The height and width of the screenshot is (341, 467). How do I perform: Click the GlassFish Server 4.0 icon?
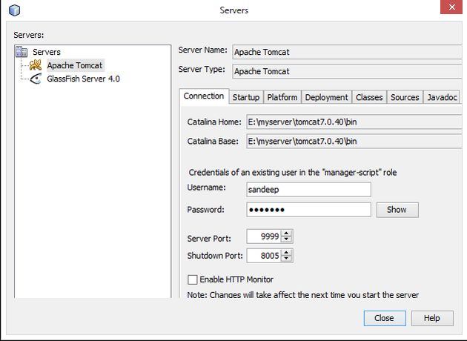point(35,78)
